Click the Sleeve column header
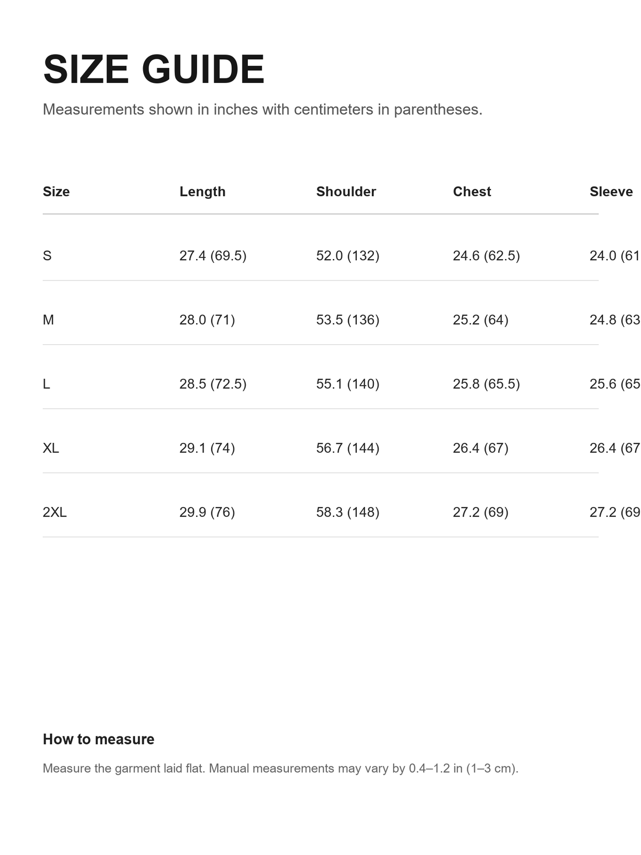Screen dimensions: 641x855 611,191
